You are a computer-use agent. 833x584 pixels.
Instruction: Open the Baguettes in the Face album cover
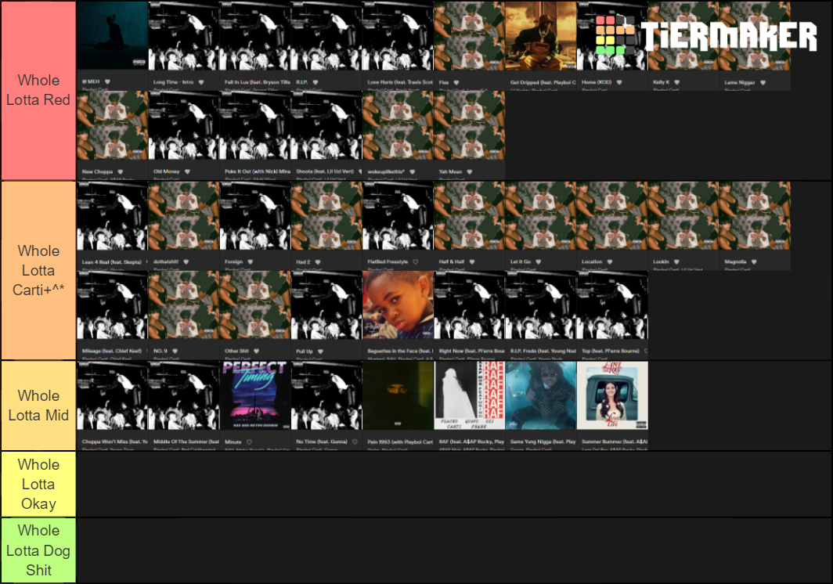click(x=398, y=305)
